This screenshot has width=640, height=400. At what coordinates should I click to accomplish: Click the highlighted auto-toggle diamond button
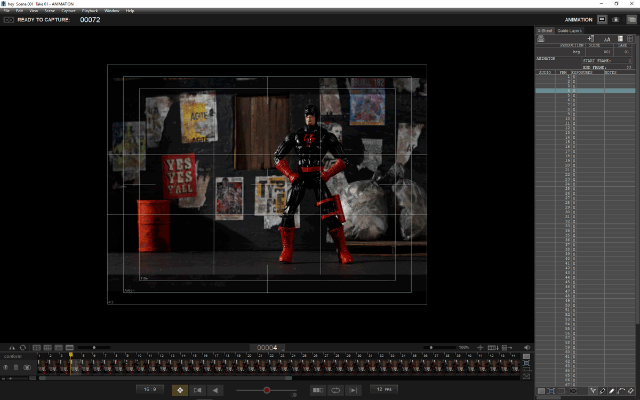click(x=180, y=390)
